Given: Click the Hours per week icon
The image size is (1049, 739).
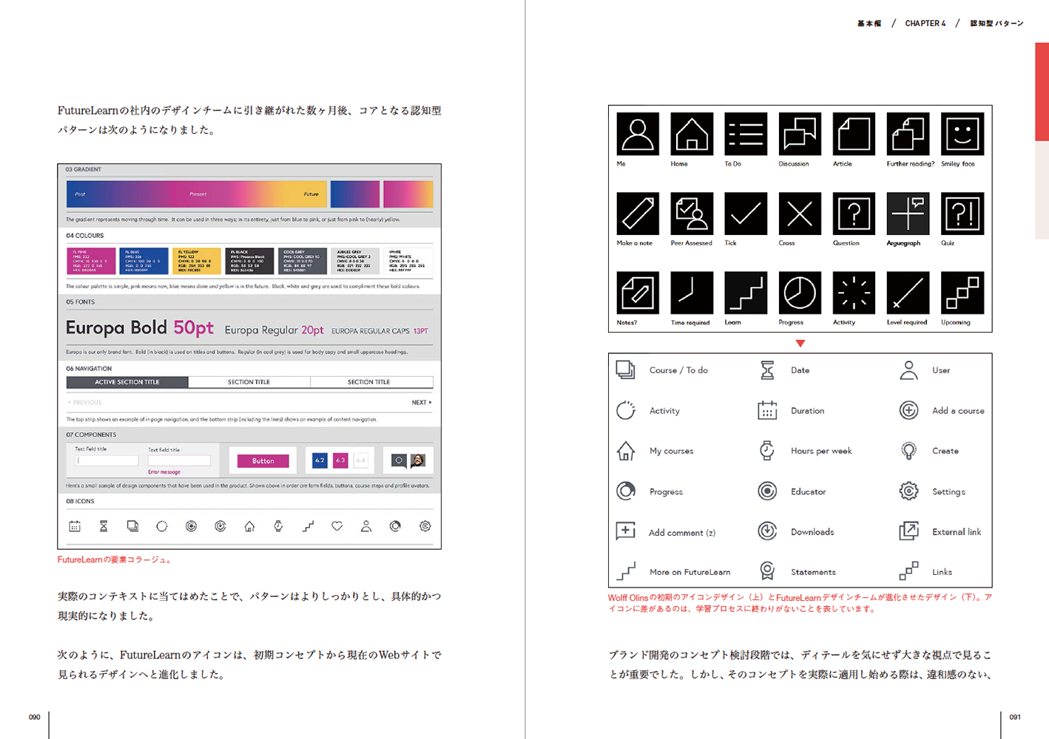Looking at the screenshot, I should 767,450.
